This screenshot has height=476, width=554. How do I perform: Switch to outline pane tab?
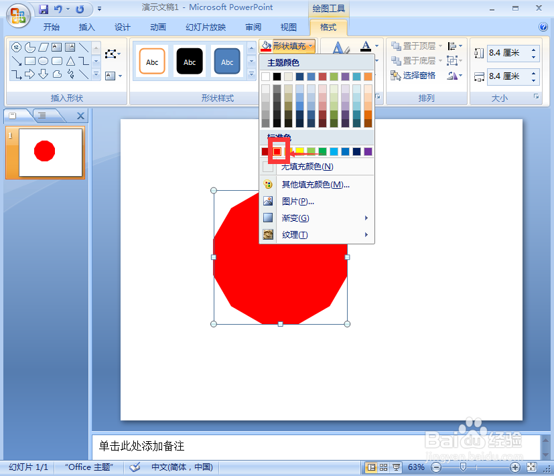(42, 115)
